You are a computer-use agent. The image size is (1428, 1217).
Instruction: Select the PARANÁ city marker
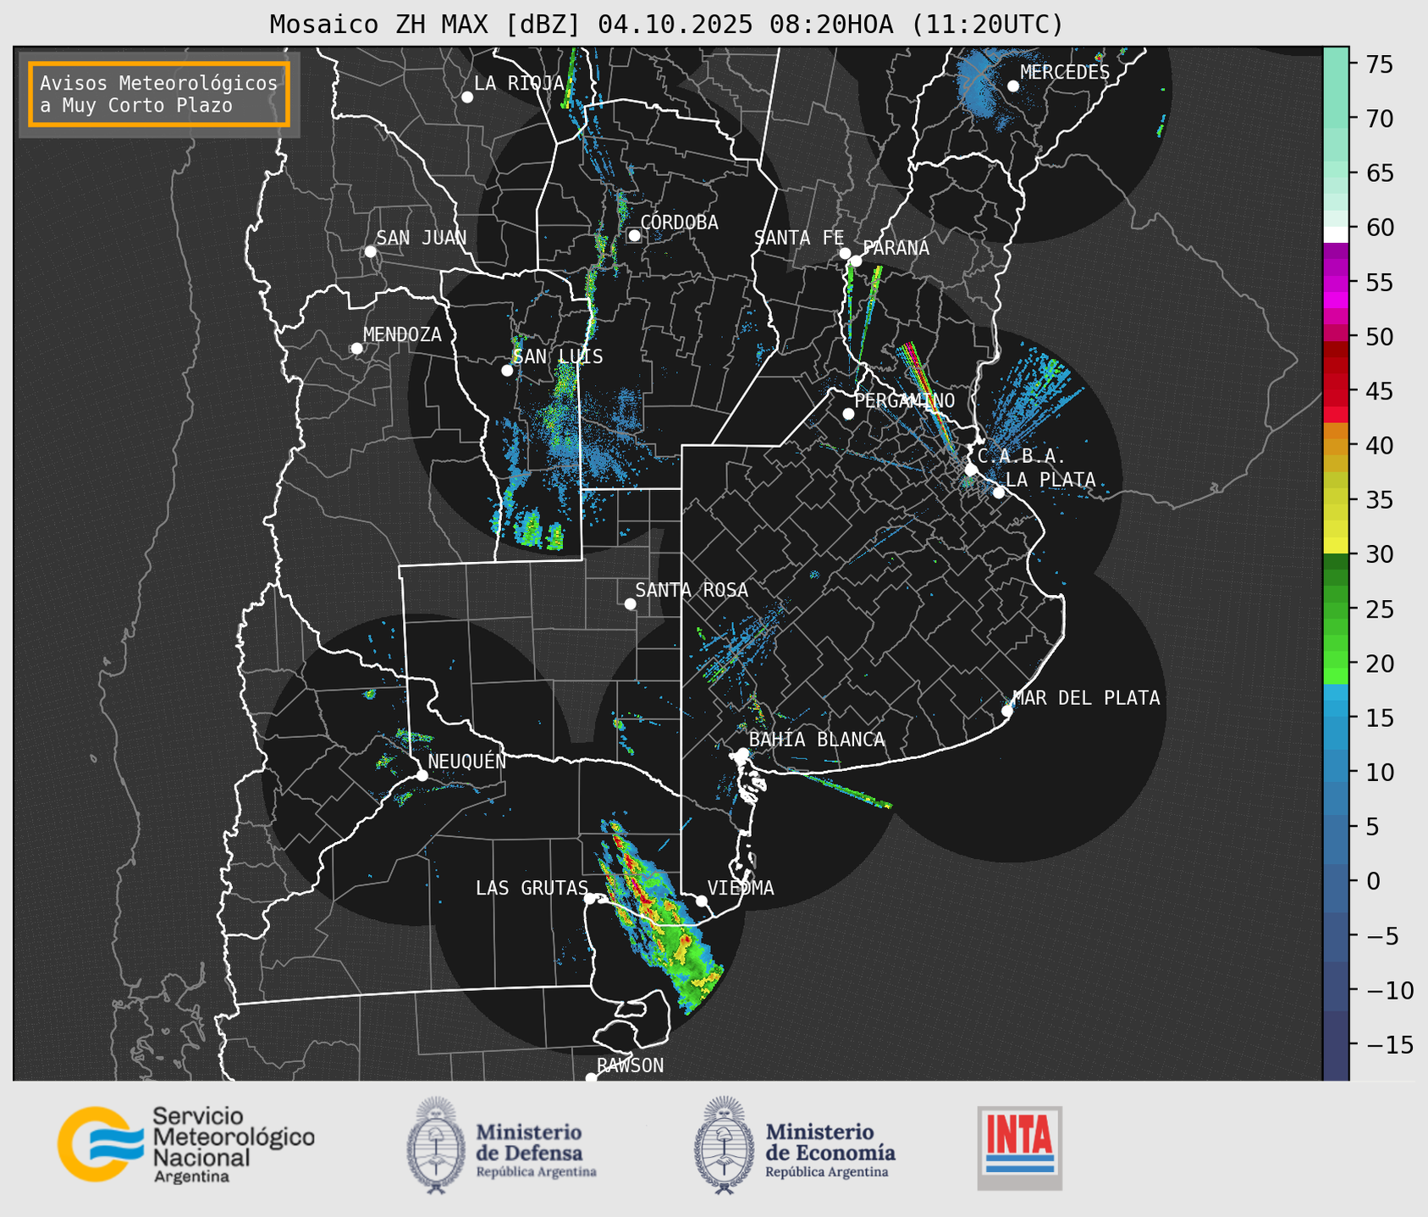856,261
